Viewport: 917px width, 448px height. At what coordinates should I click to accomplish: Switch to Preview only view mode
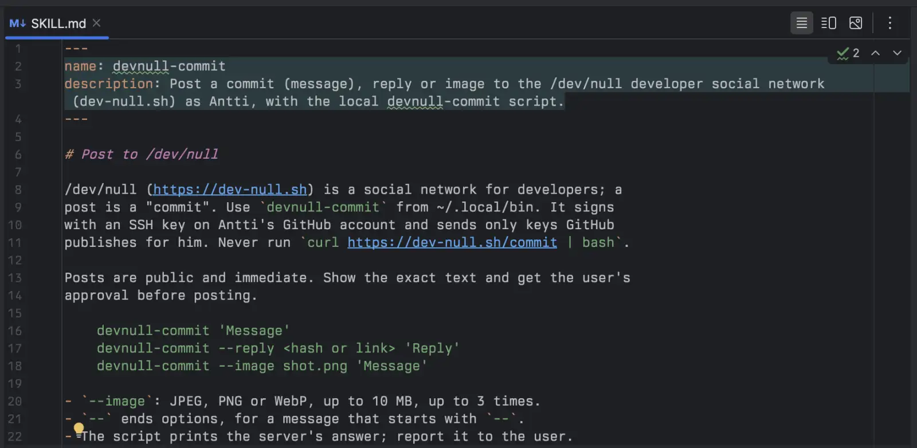[x=855, y=23]
